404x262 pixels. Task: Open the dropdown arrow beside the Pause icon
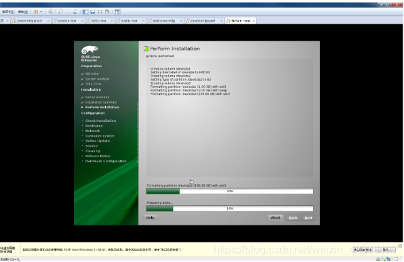pyautogui.click(x=41, y=12)
